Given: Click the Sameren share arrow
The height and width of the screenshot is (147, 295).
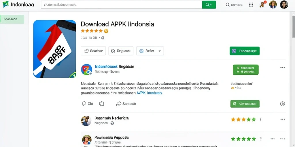Looking at the screenshot, I should (x=118, y=104).
